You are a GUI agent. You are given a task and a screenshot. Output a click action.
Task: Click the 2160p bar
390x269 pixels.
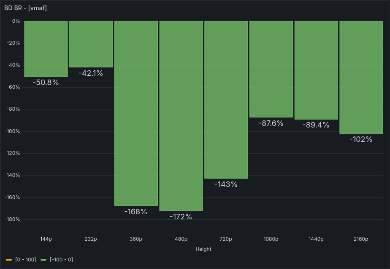[x=361, y=77]
